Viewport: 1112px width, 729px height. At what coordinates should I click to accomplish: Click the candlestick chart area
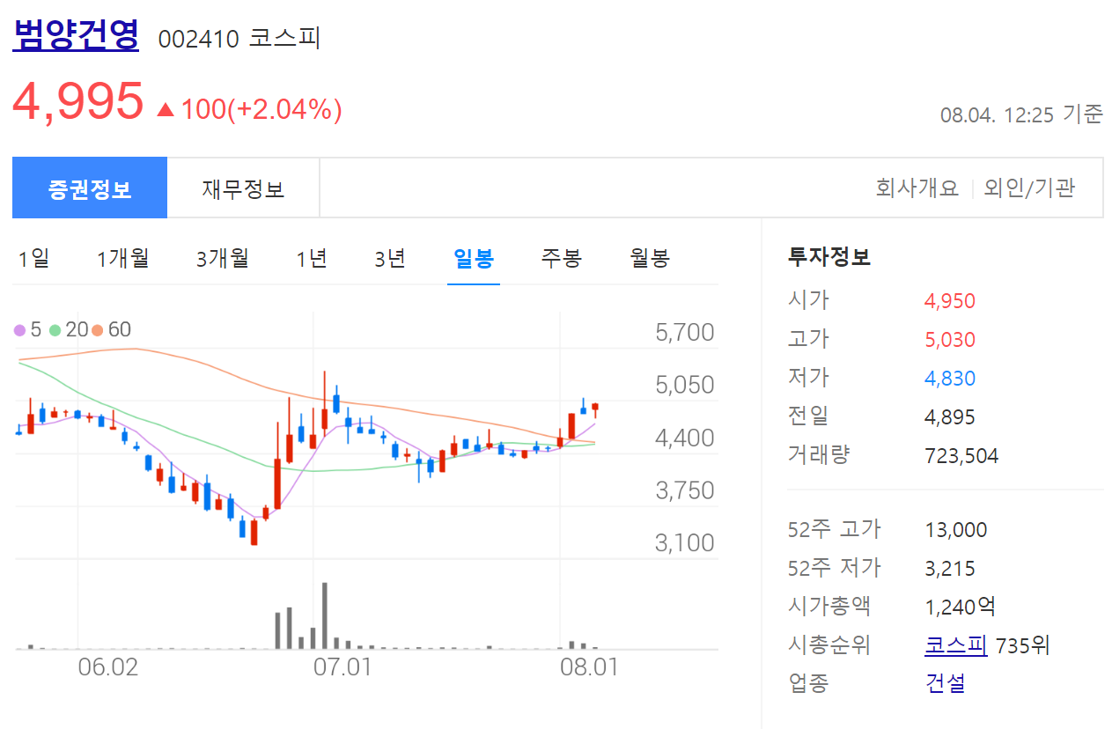coord(352,440)
